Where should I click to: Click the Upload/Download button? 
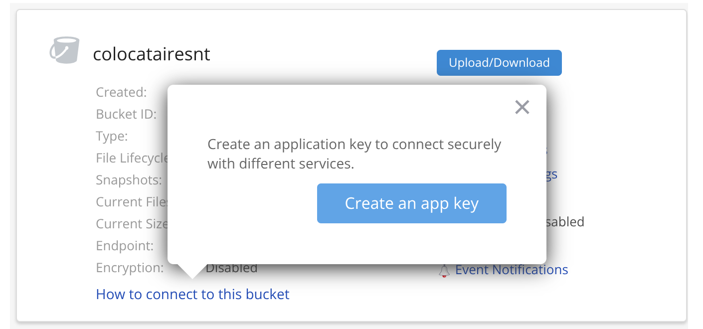coord(499,62)
